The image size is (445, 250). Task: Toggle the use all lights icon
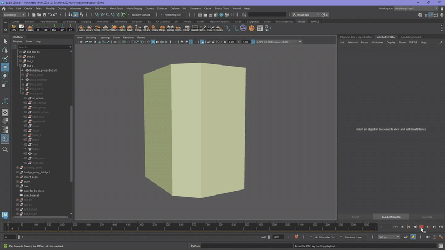[171, 42]
